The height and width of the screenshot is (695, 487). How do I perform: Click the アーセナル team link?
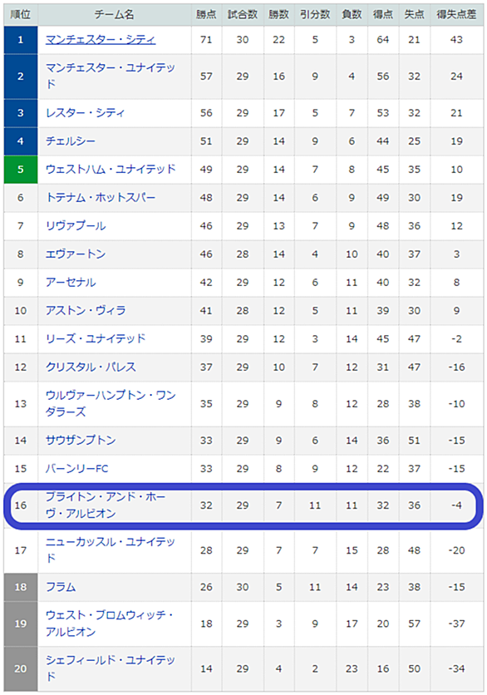tap(71, 283)
